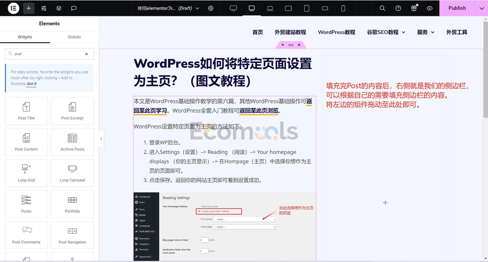Screen dimensions: 488x262
Task: Open the Add Element plus button
Action: 29,8
